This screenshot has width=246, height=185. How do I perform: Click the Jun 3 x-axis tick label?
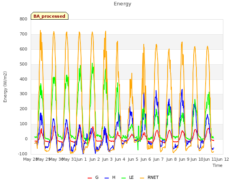107,159
